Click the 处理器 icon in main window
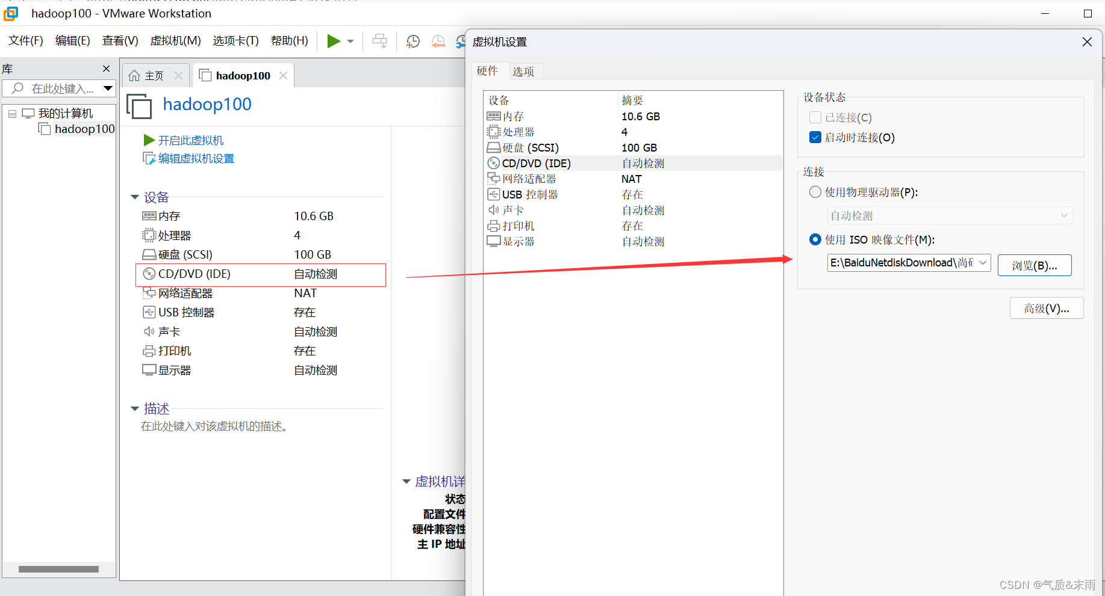The width and height of the screenshot is (1105, 596). pos(149,235)
